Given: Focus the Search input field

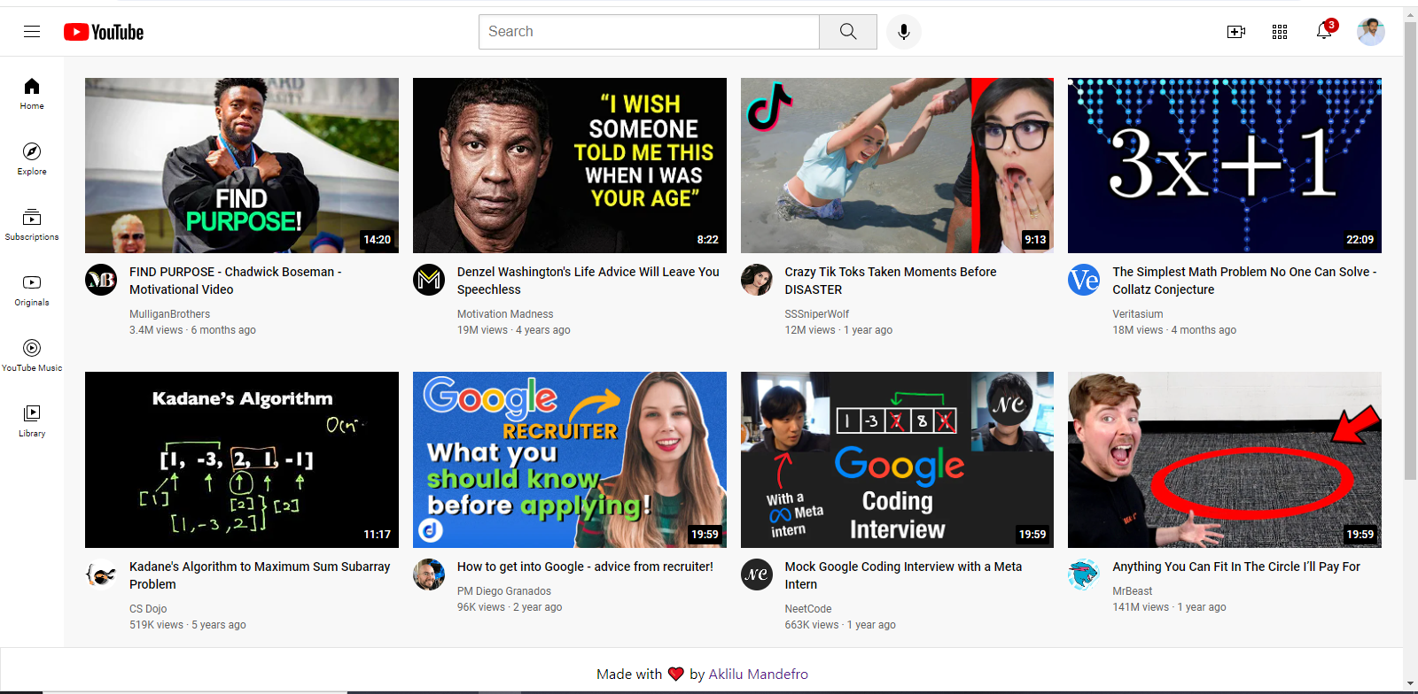Looking at the screenshot, I should [x=649, y=32].
